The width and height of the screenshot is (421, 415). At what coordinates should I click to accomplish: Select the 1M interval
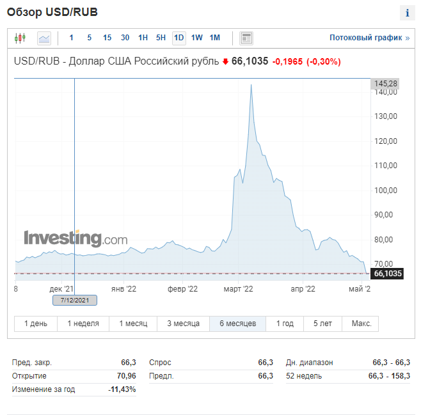[x=215, y=38]
